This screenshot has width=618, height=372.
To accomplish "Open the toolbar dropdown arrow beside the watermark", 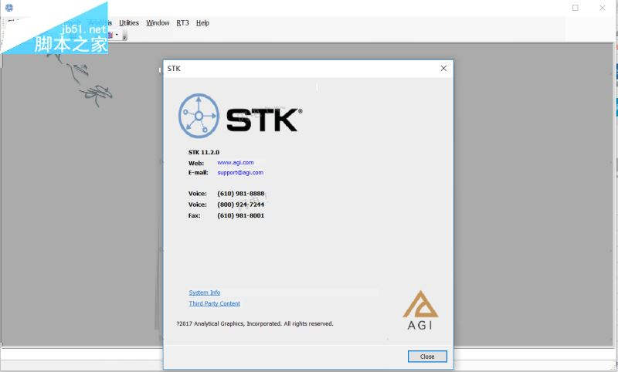I will pyautogui.click(x=117, y=35).
